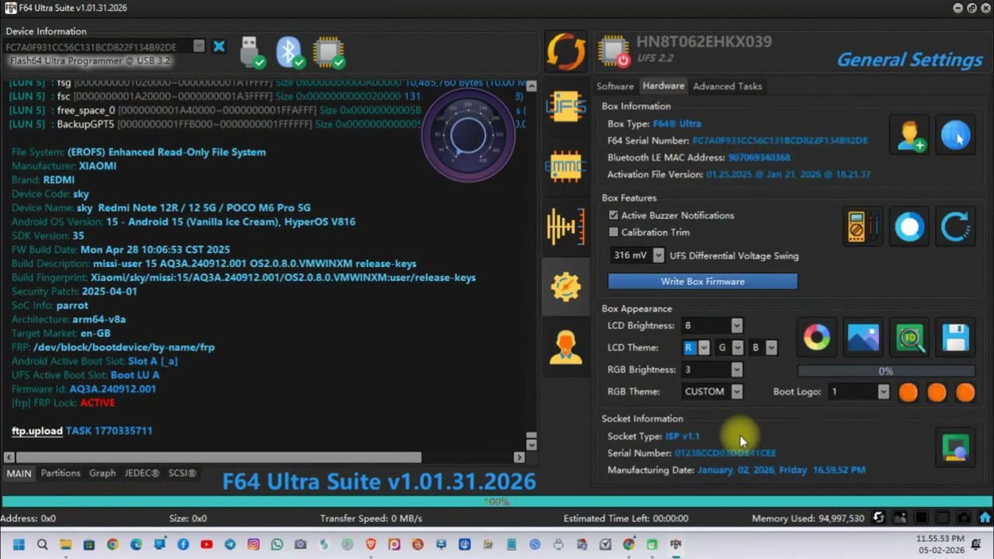Click the picture icon in status bar
The height and width of the screenshot is (559, 994).
tap(900, 518)
